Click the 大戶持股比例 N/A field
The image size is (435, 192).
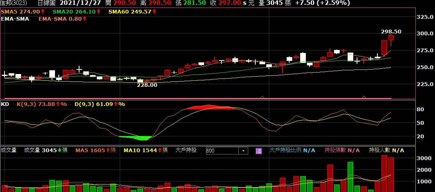(292, 150)
